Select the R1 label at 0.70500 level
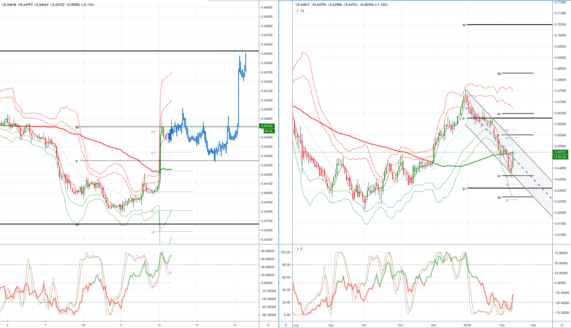 tap(464, 25)
